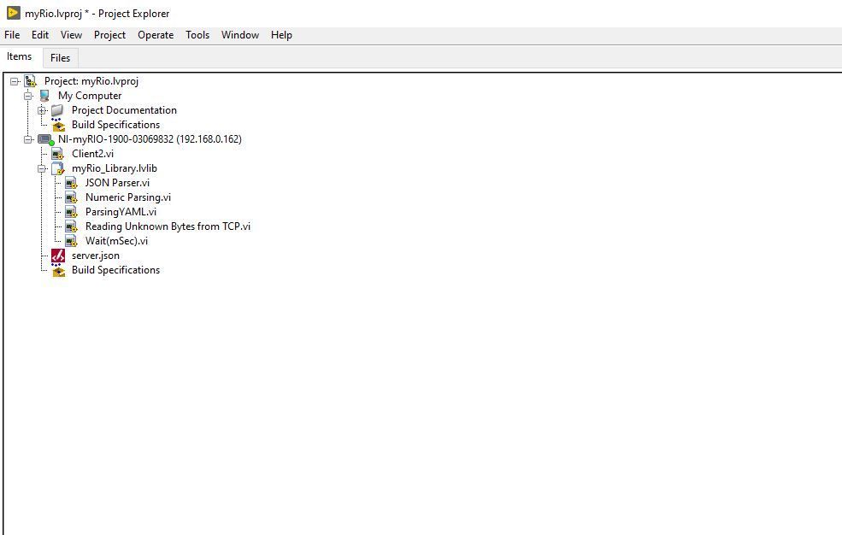Select the JSON Parser.vi icon

[x=71, y=183]
